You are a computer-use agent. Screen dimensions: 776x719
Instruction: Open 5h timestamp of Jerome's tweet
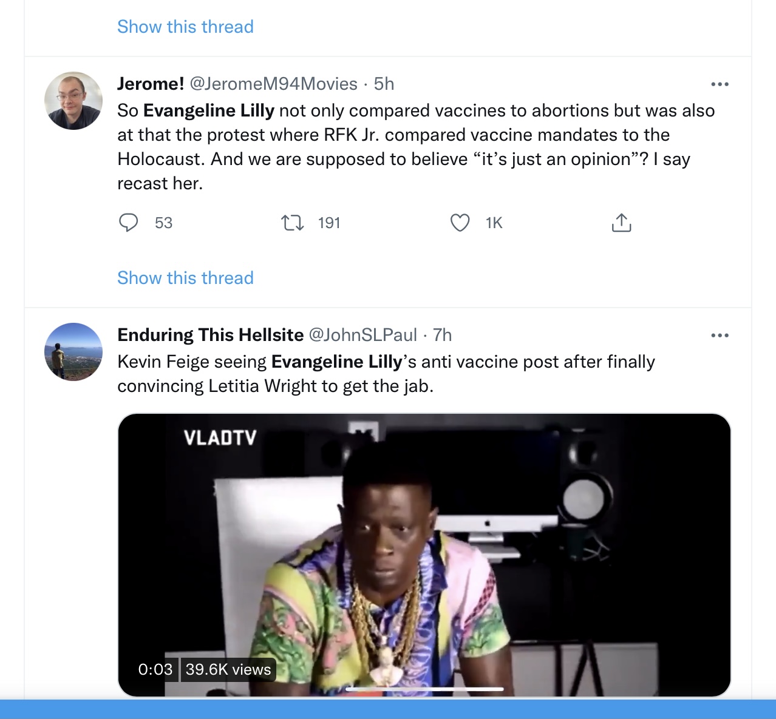coord(384,84)
